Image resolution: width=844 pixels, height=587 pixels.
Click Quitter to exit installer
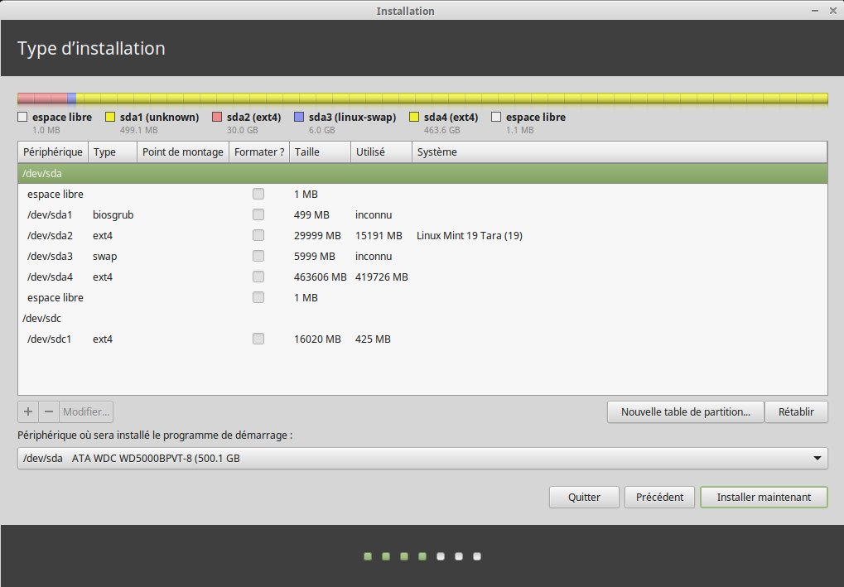point(584,497)
